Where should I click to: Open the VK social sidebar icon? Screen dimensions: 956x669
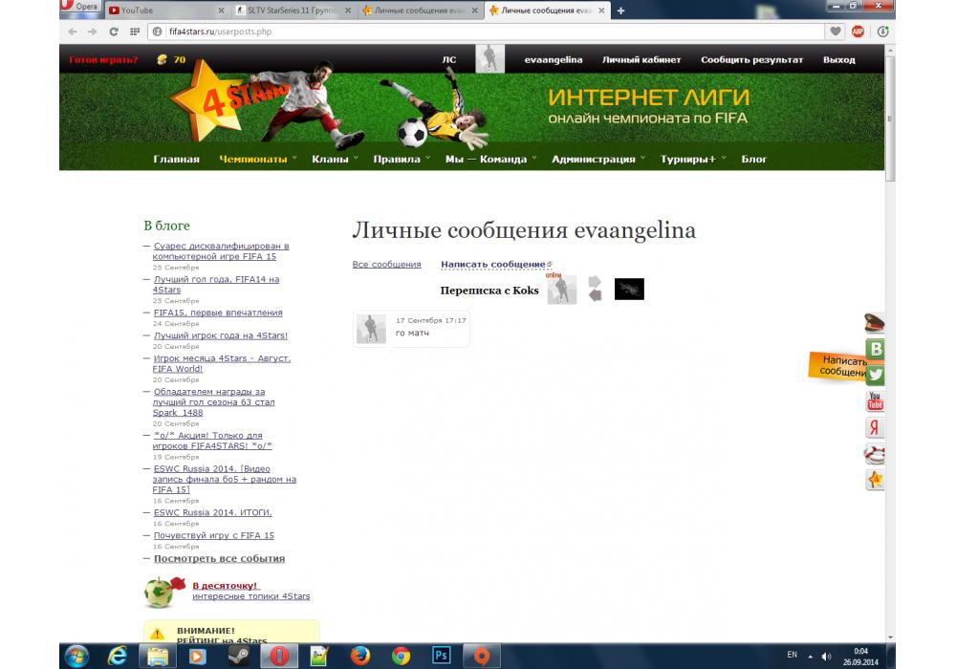tap(875, 350)
